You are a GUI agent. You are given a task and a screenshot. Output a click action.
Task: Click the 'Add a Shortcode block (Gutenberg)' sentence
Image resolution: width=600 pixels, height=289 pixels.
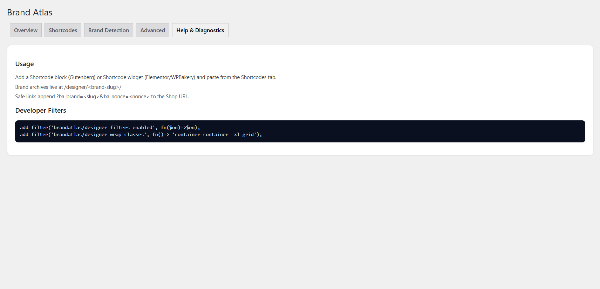(x=146, y=77)
